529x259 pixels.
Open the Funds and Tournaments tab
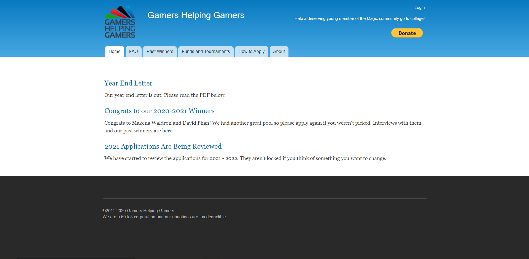[x=206, y=51]
